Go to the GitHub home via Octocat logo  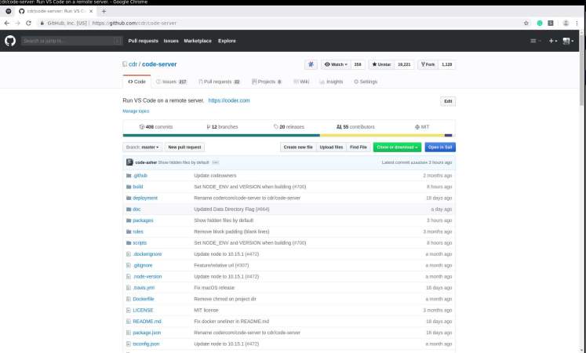[10, 41]
